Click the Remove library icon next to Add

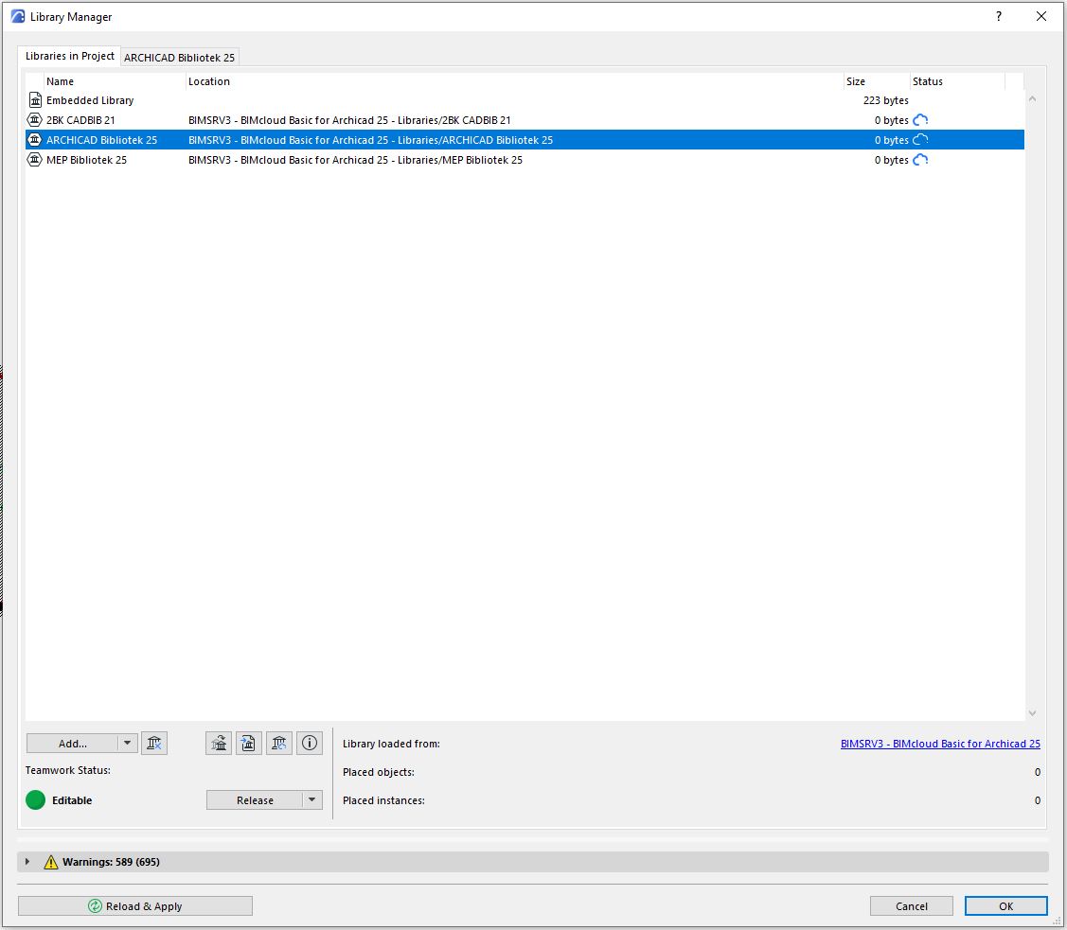[154, 744]
